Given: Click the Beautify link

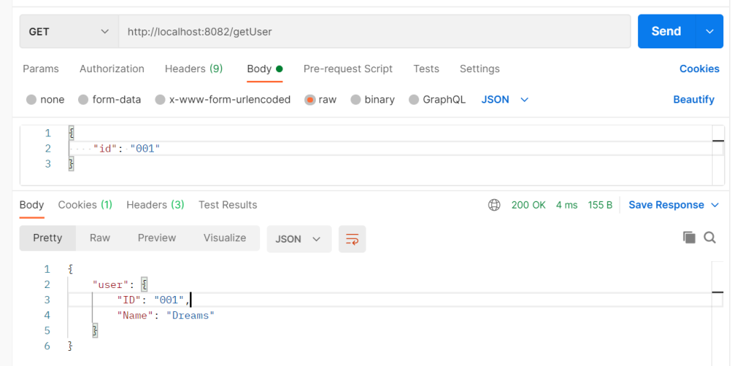Looking at the screenshot, I should click(x=693, y=100).
